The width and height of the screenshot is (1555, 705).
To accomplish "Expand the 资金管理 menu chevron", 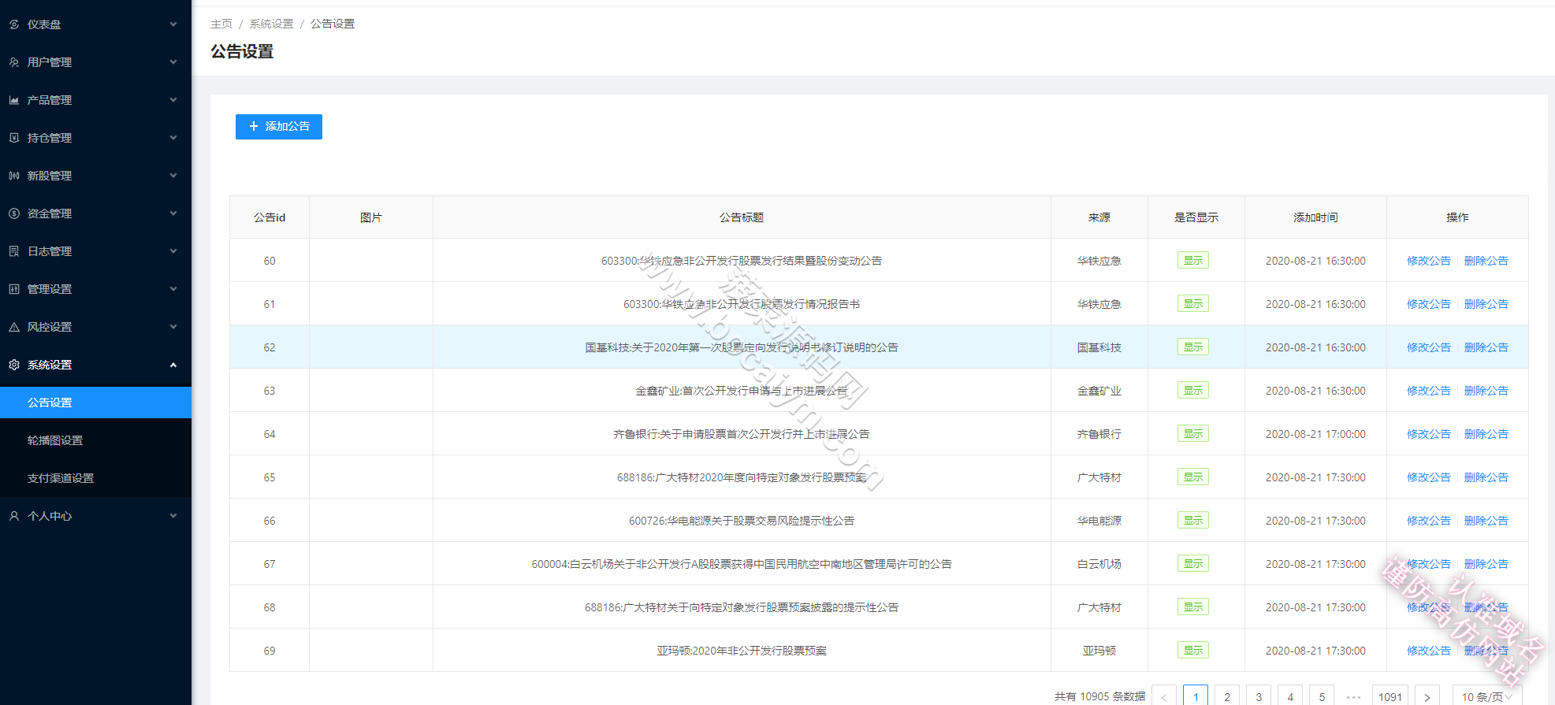I will 173,213.
